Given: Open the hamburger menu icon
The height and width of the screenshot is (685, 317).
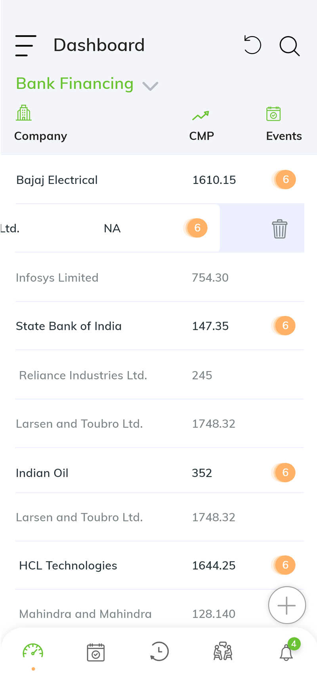Looking at the screenshot, I should click(x=26, y=45).
